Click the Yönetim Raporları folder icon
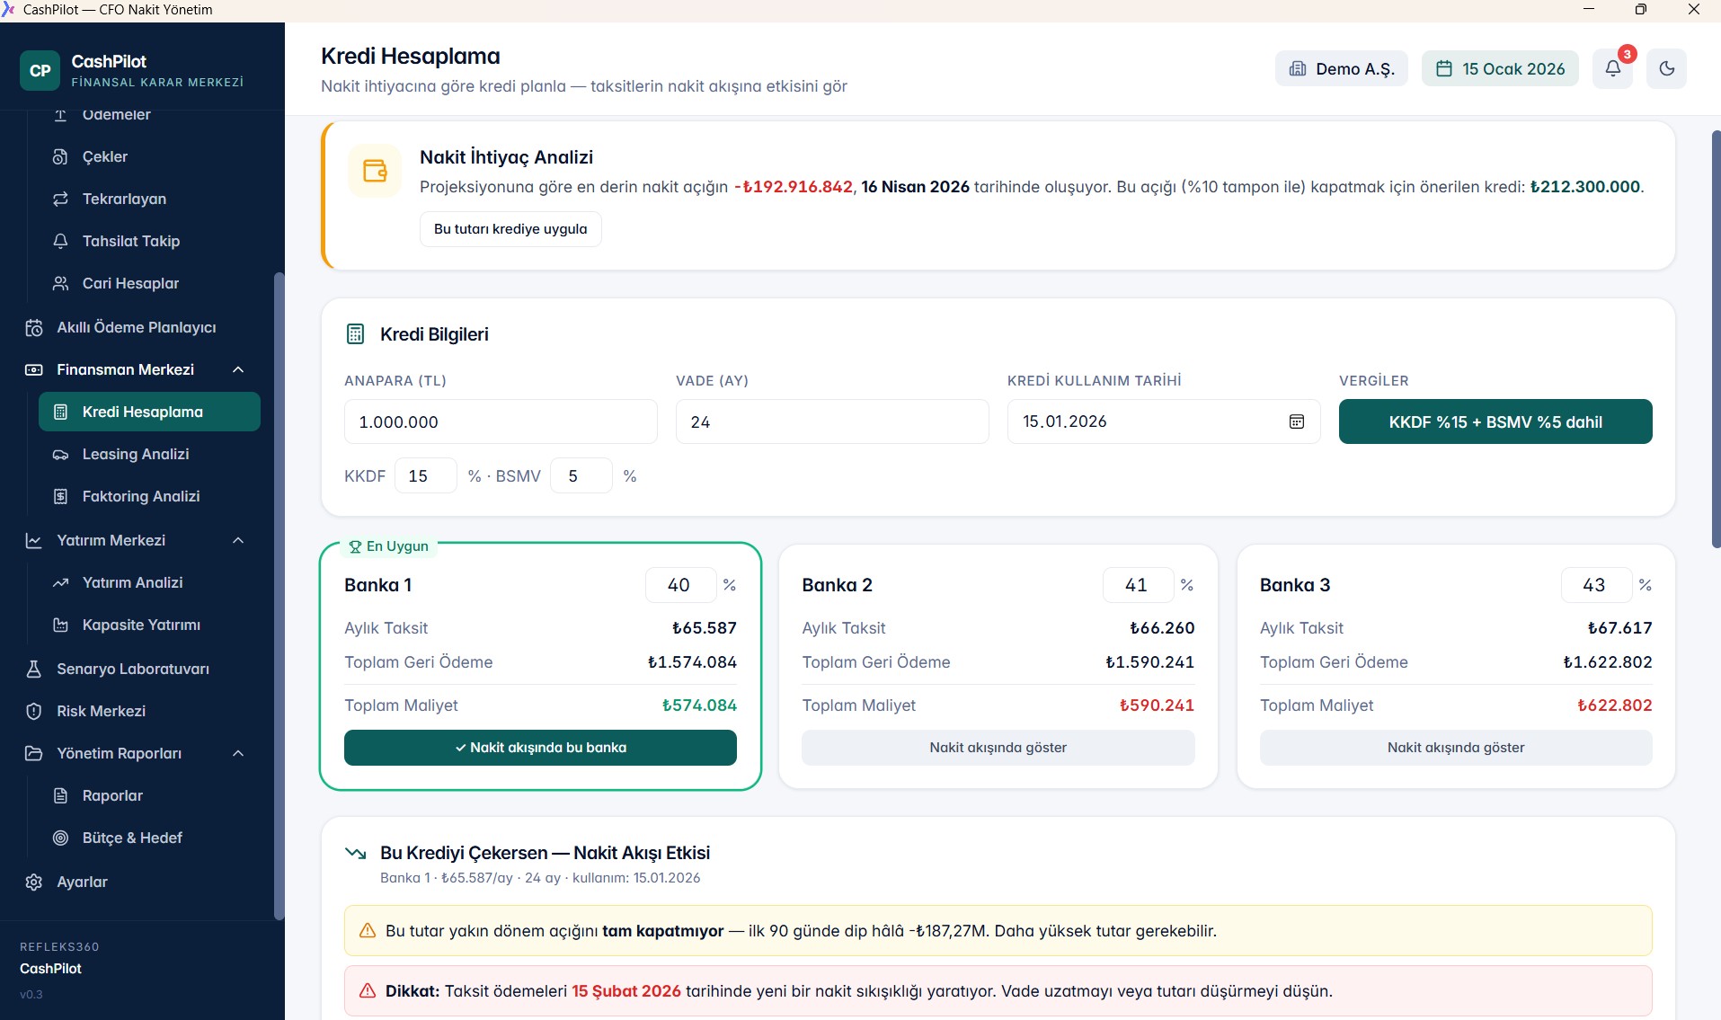This screenshot has width=1721, height=1020. (x=34, y=754)
